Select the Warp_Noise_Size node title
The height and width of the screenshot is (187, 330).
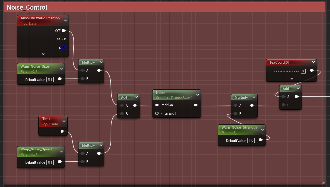35,66
